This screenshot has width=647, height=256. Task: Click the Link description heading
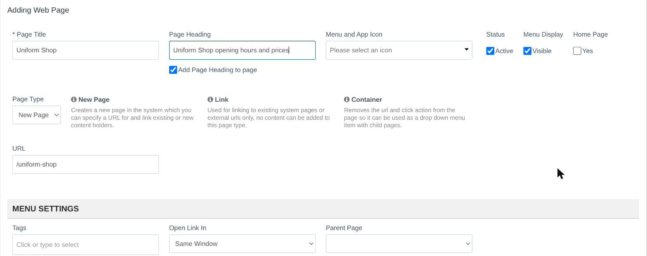click(222, 100)
